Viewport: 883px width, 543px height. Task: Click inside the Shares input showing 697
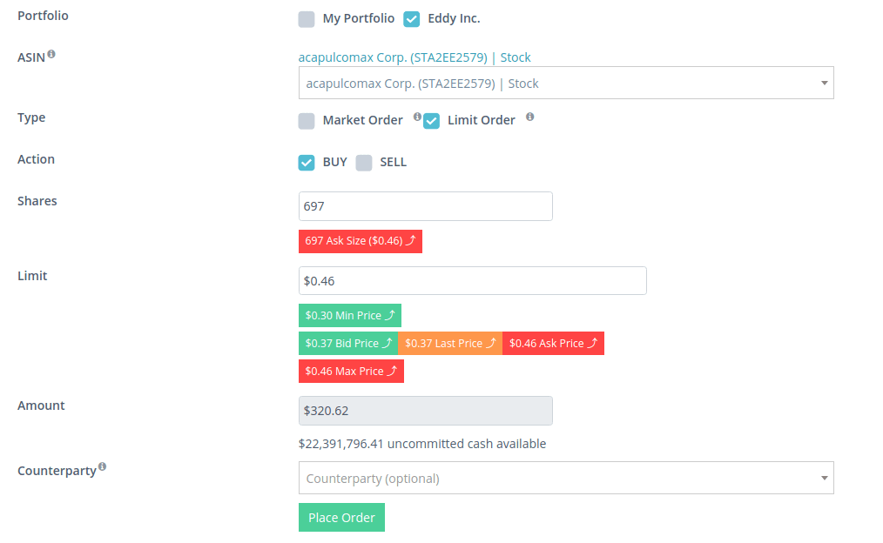[x=425, y=206]
